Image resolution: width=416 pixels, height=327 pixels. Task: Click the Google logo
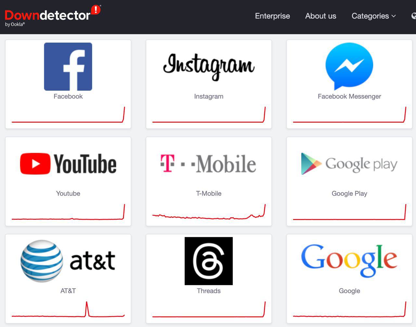(x=349, y=261)
